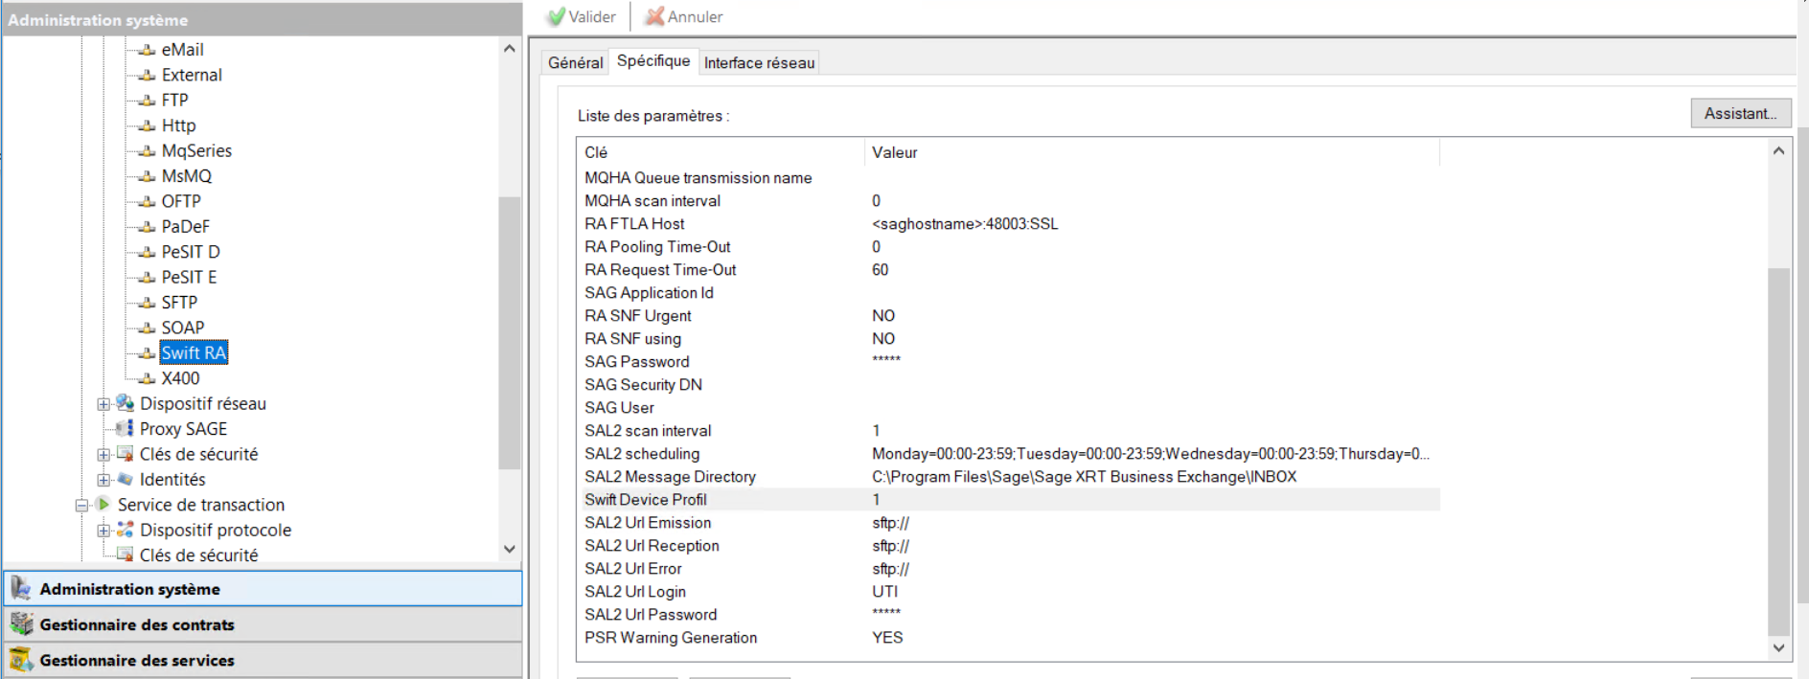Expand the Clés de sécurité node
The height and width of the screenshot is (679, 1809).
(103, 455)
